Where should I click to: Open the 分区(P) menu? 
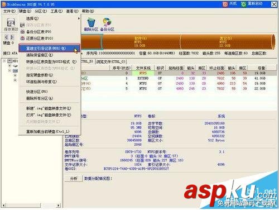pyautogui.click(x=41, y=11)
